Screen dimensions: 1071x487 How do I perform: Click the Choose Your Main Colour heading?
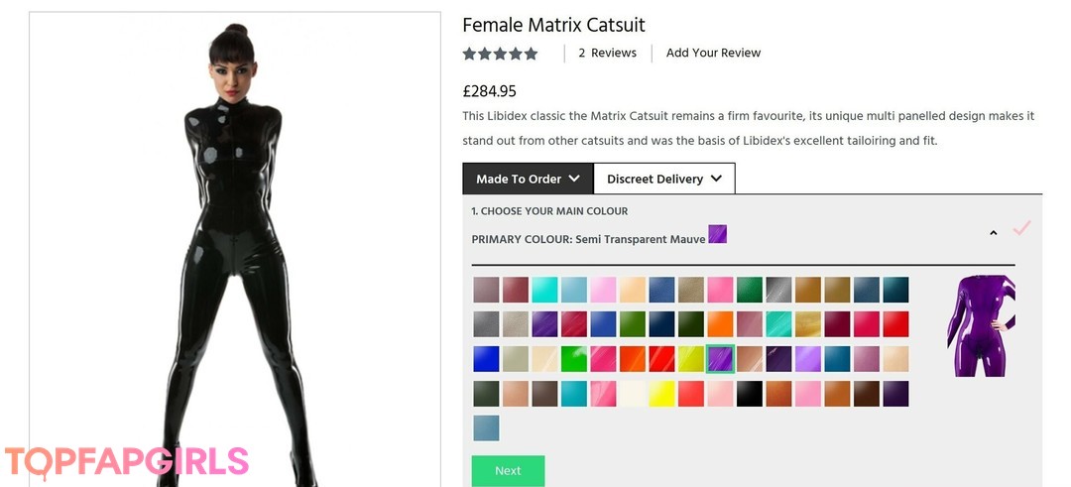pos(549,211)
